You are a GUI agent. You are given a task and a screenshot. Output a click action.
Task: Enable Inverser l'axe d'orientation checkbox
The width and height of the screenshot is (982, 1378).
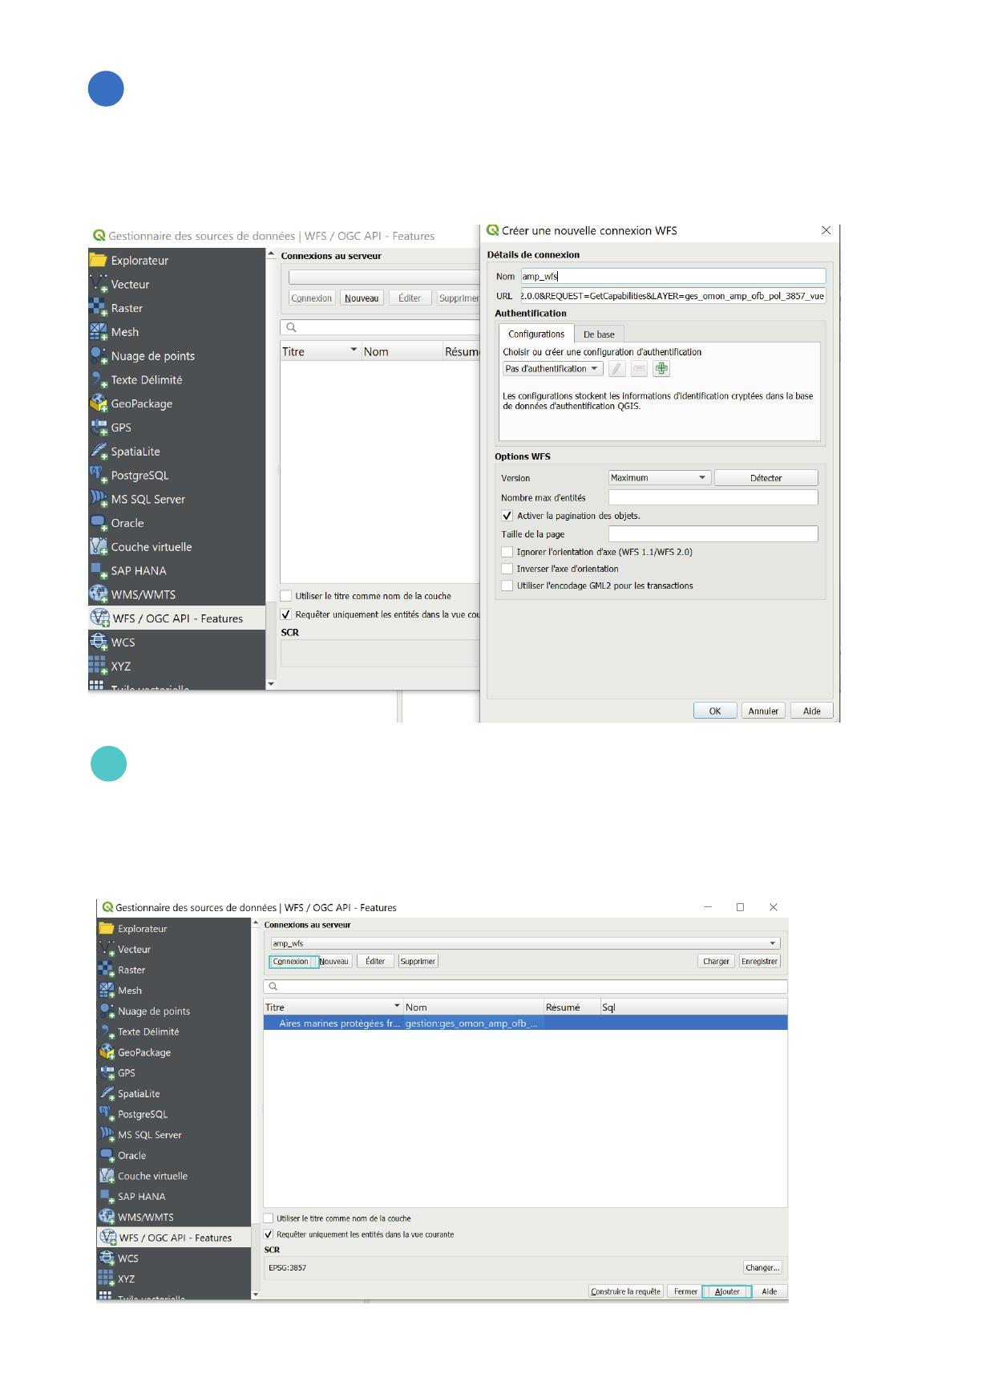tap(507, 569)
